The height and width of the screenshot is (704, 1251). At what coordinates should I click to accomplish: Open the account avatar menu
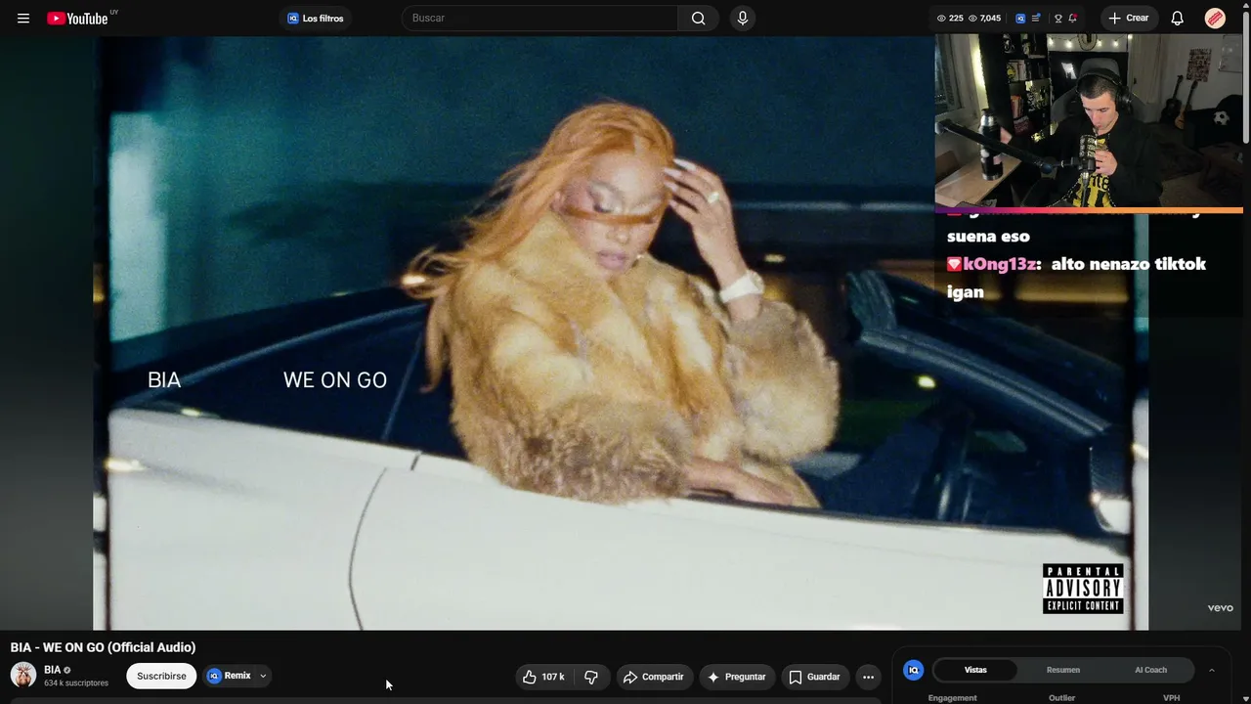coord(1215,19)
